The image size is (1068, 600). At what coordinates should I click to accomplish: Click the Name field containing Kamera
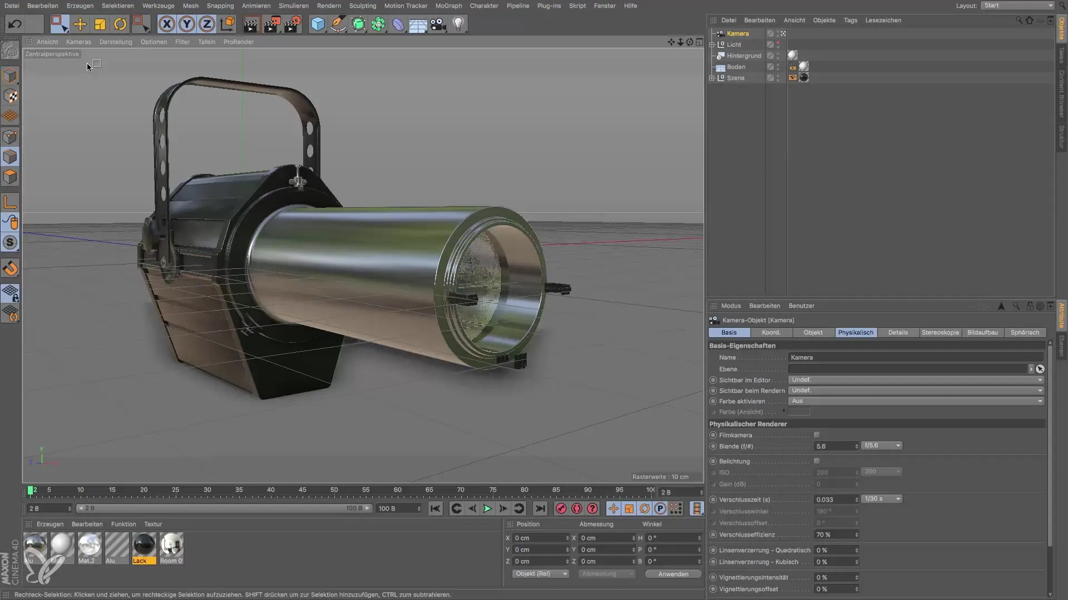[x=916, y=357]
